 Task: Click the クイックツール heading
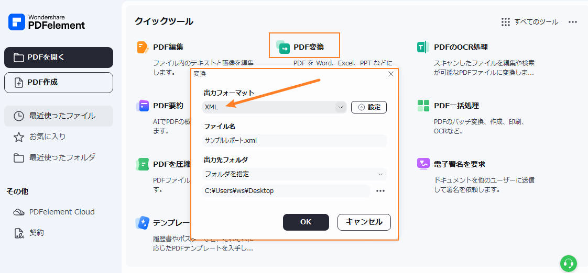click(x=164, y=21)
